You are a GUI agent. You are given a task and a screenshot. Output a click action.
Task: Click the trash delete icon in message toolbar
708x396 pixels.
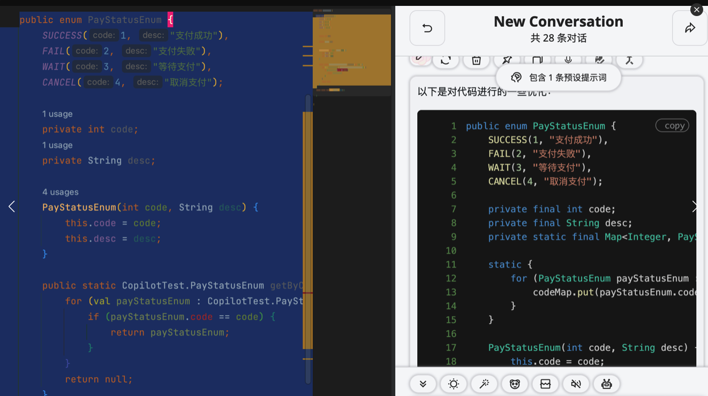click(476, 60)
